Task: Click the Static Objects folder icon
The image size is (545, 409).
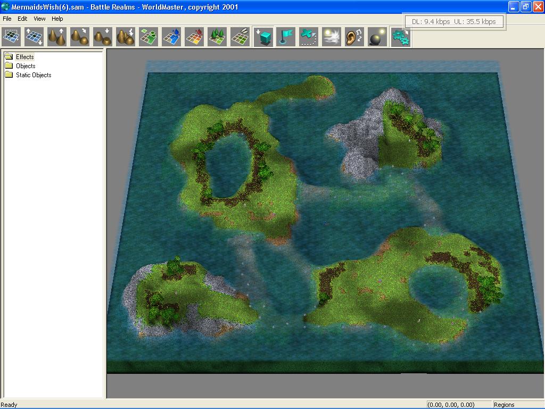Action: coord(9,75)
